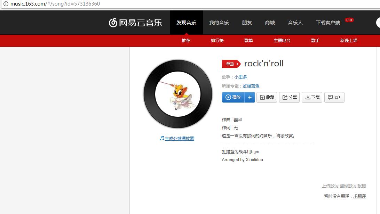The image size is (380, 214).
Task: Open 下载客户端 in the top navigation
Action: (x=328, y=23)
